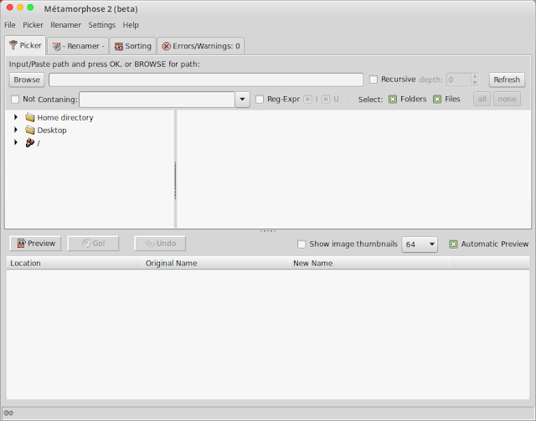Uncheck the Folders select checkbox
The image size is (536, 421).
(393, 99)
